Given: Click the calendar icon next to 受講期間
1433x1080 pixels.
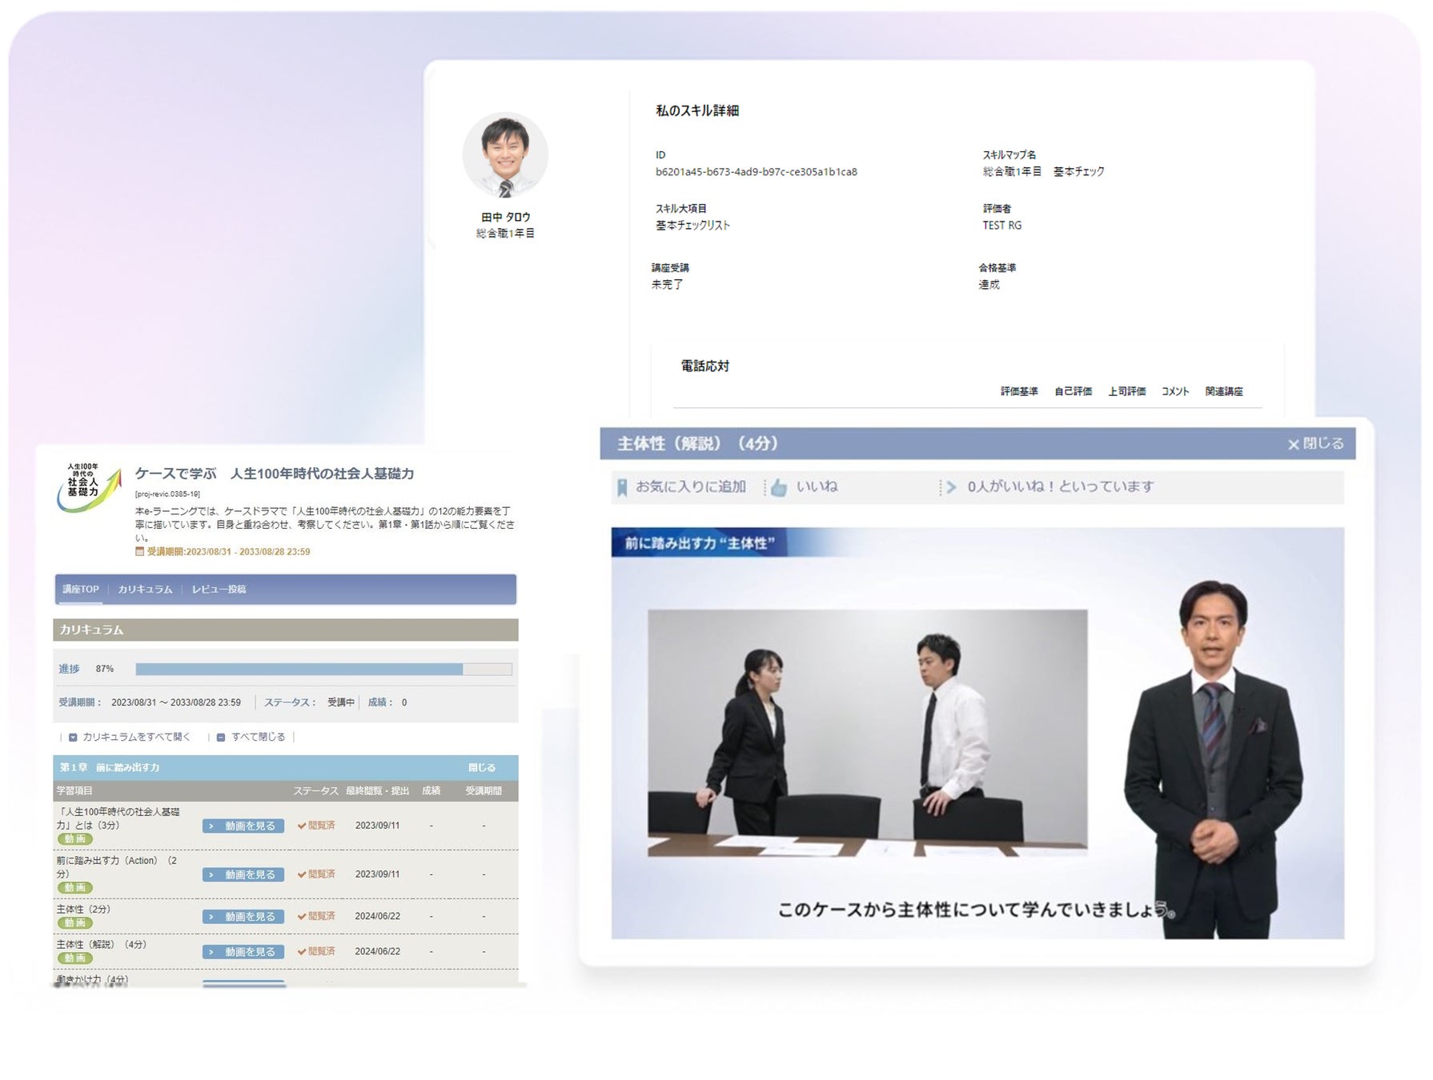Looking at the screenshot, I should [140, 551].
